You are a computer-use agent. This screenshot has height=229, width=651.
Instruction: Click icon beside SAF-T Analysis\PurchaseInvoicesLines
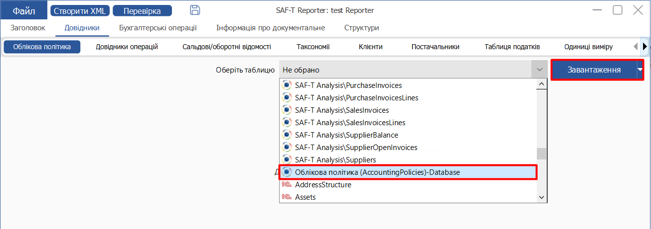[x=287, y=97]
